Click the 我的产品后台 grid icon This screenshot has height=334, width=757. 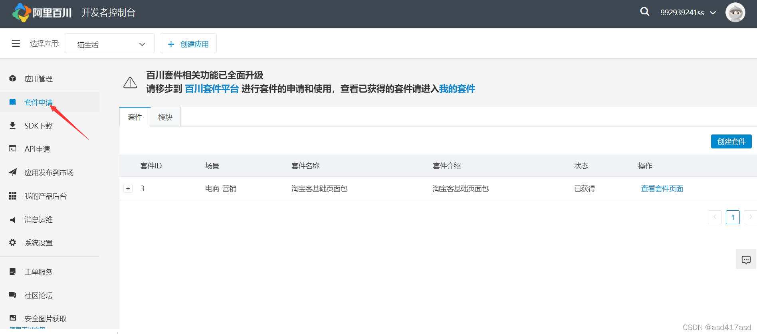13,196
